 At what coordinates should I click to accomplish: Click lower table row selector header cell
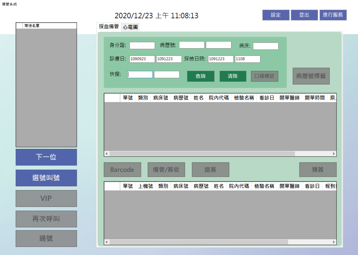point(112,186)
